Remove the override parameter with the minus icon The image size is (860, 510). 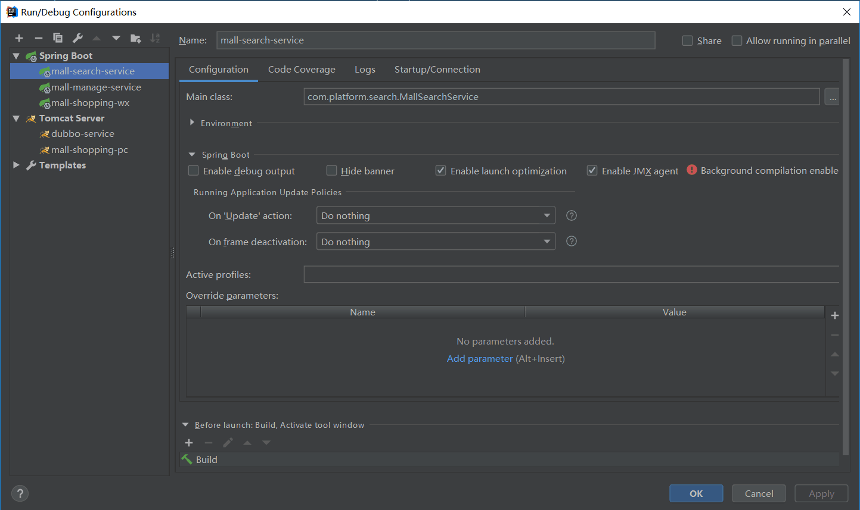click(x=835, y=335)
